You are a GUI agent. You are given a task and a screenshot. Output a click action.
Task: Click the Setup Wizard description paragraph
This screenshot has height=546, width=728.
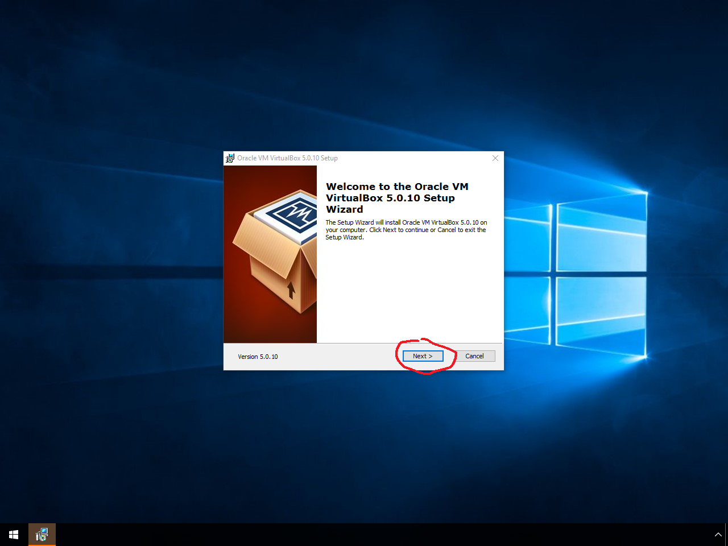pos(406,230)
